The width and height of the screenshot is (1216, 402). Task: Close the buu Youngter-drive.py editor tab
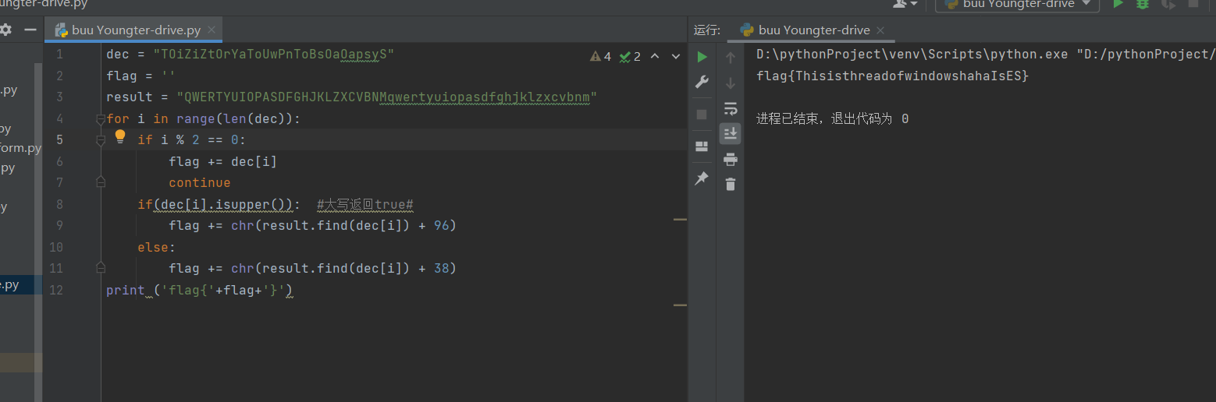212,30
